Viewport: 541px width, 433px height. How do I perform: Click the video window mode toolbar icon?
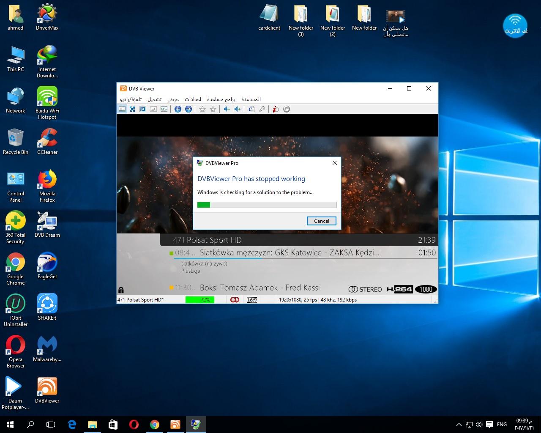(122, 109)
